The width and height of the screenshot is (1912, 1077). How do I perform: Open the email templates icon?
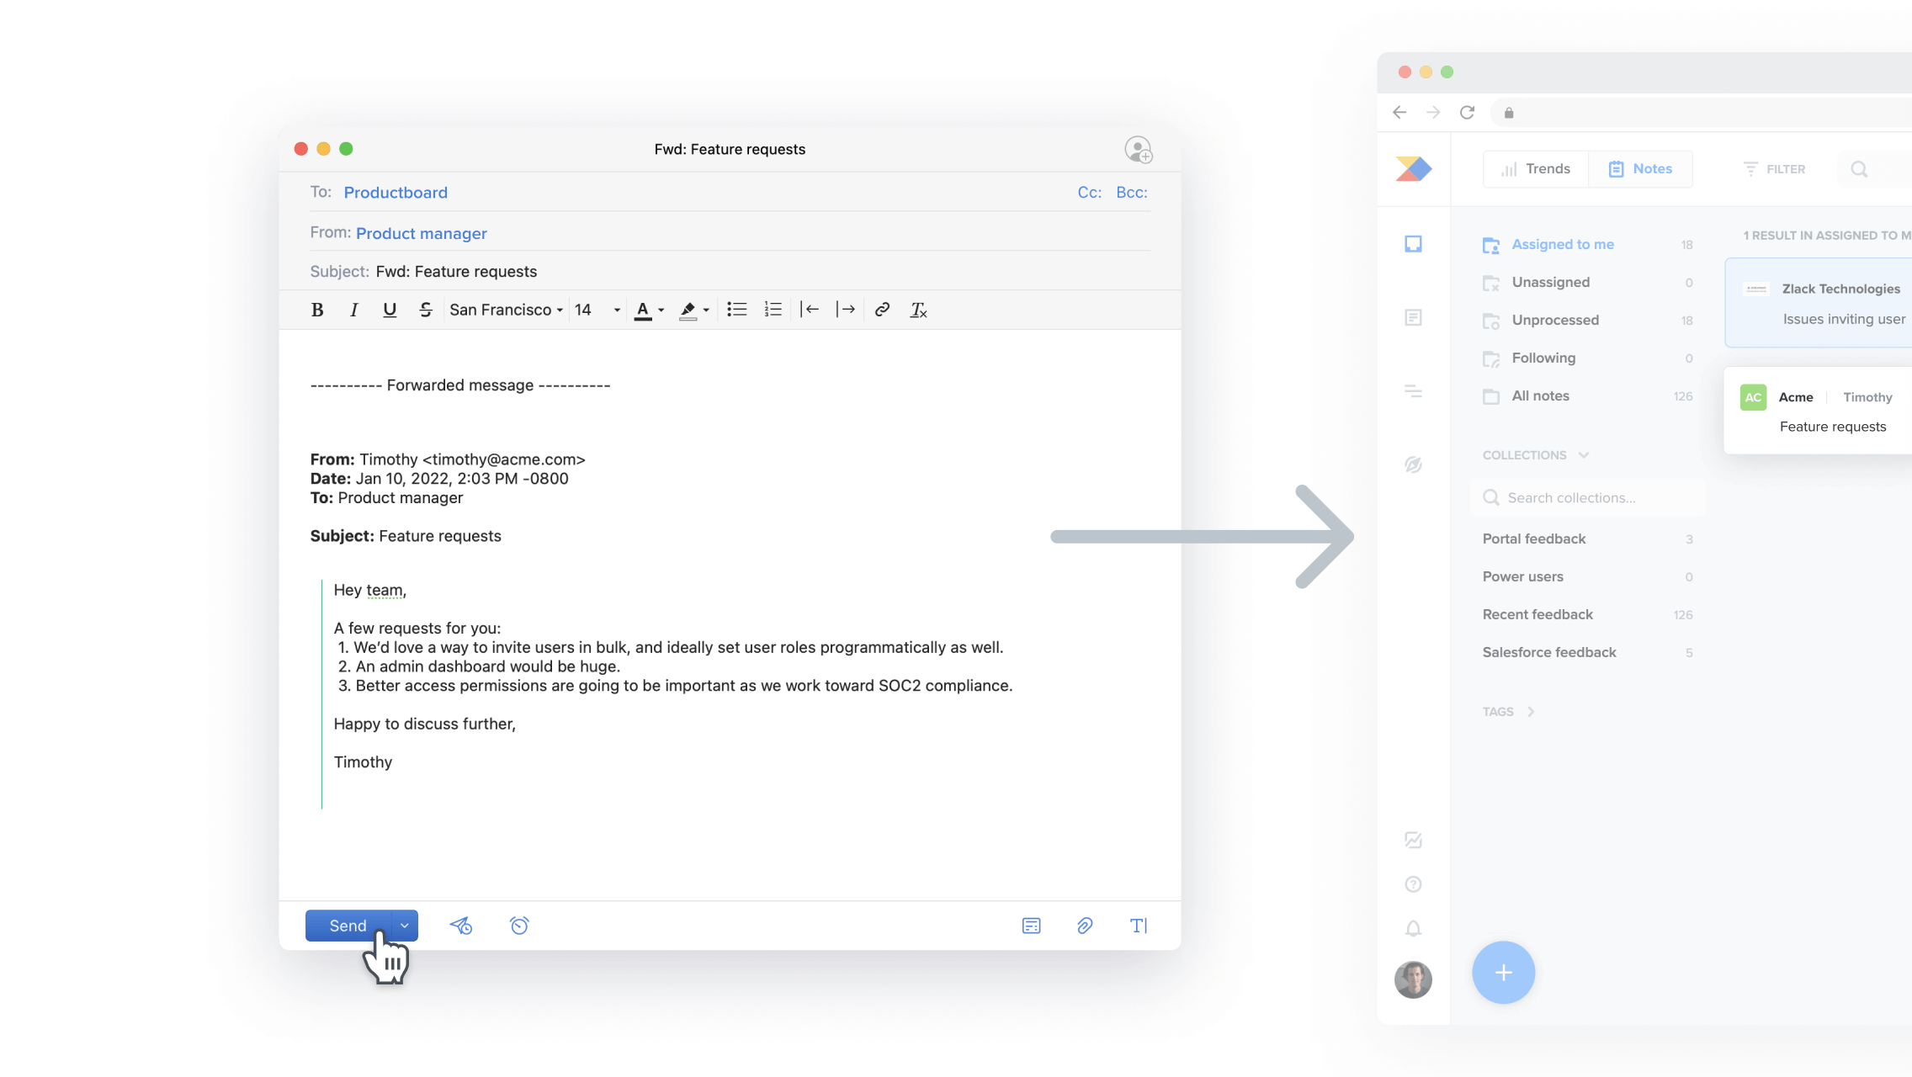click(x=1032, y=926)
